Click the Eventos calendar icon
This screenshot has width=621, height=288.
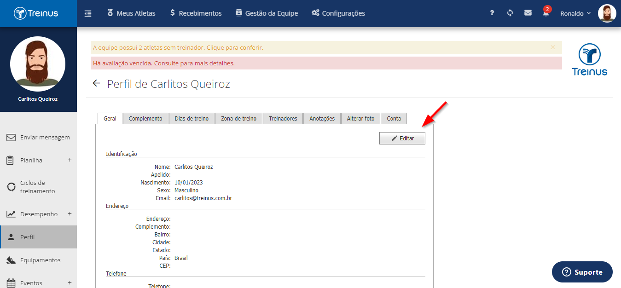point(11,283)
